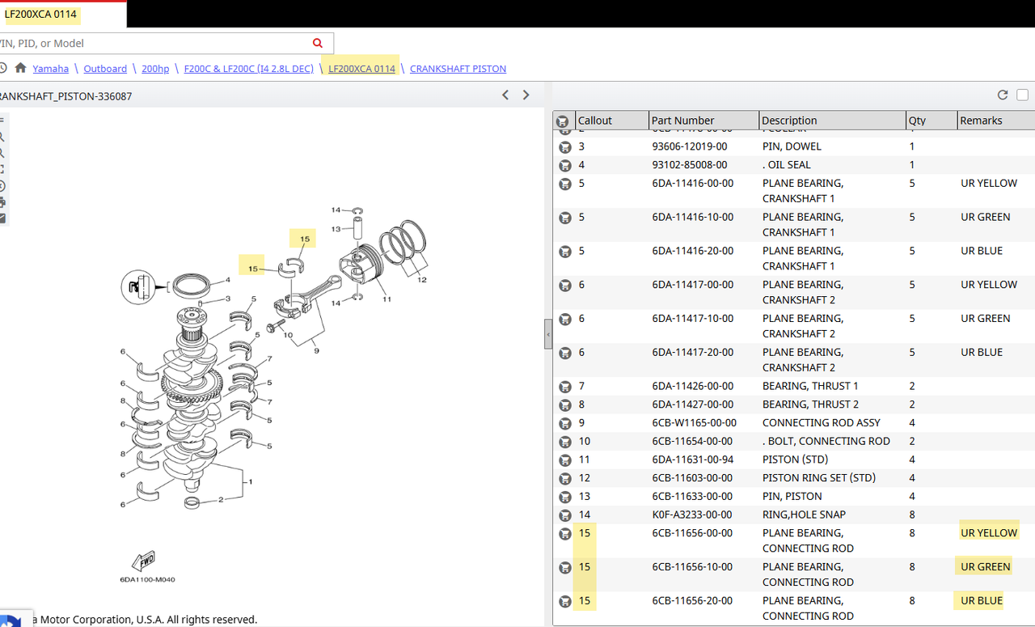Refresh the parts list
This screenshot has width=1035, height=627.
[1003, 95]
